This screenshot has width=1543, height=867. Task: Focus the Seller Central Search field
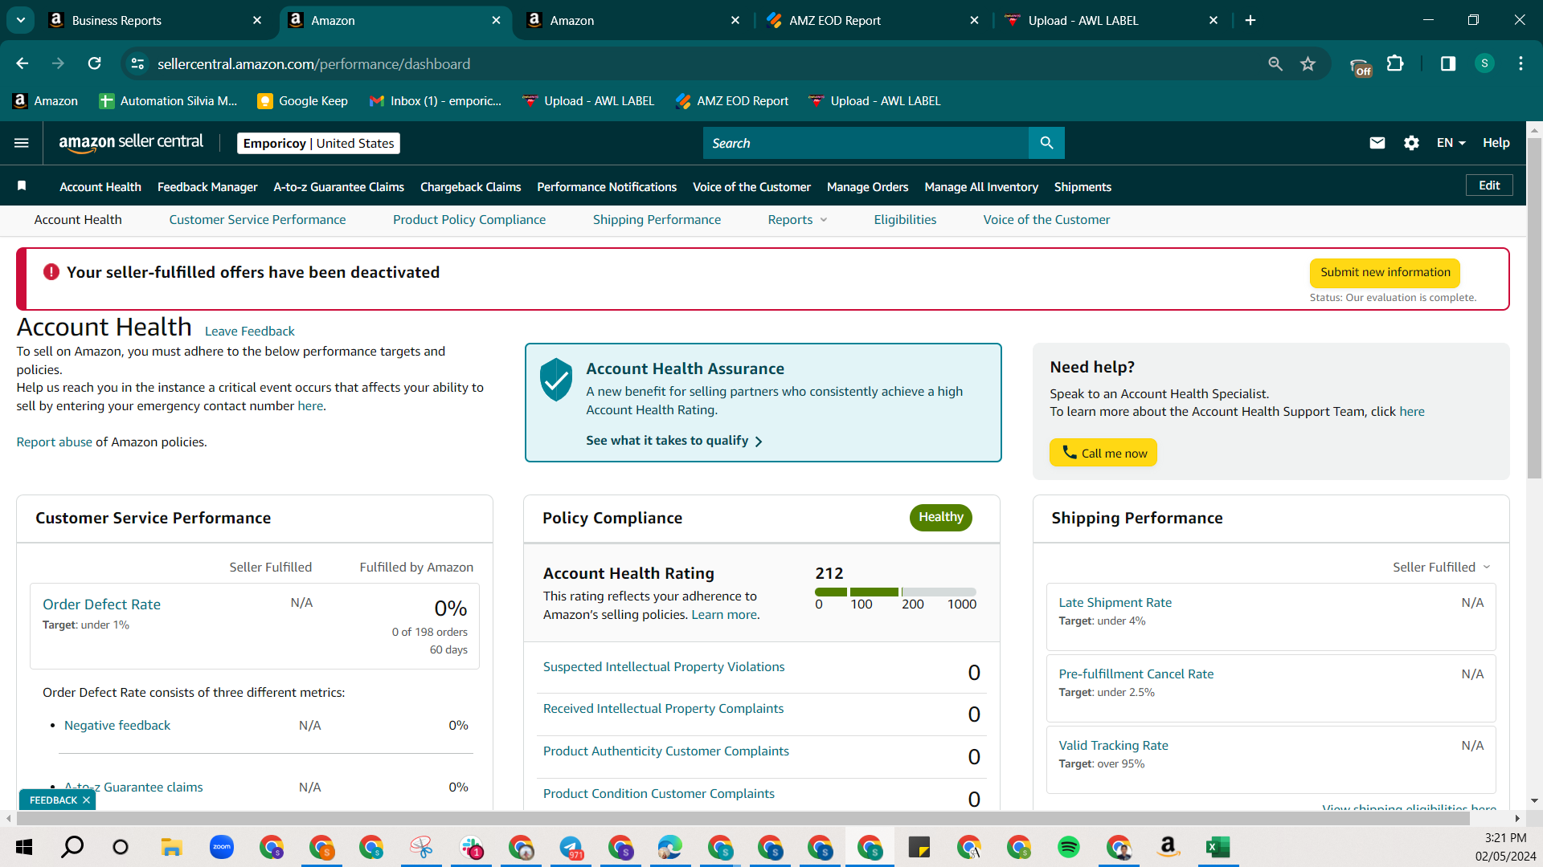pos(866,143)
